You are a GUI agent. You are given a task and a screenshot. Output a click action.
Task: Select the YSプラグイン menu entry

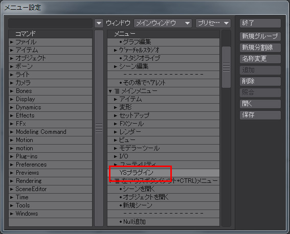[x=163, y=173]
